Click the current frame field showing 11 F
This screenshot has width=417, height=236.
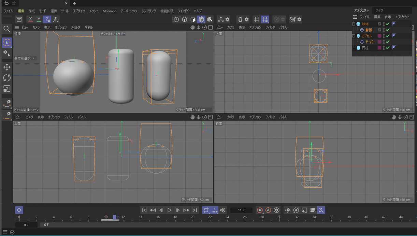tap(241, 210)
